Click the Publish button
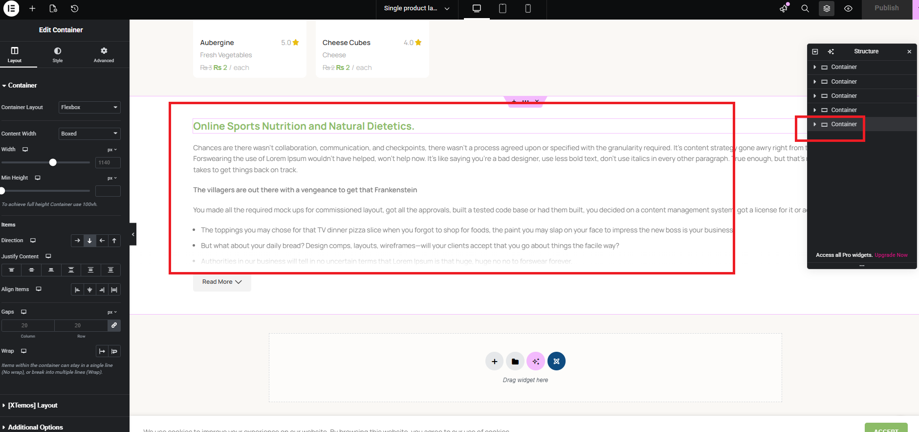The height and width of the screenshot is (432, 919). [x=887, y=8]
